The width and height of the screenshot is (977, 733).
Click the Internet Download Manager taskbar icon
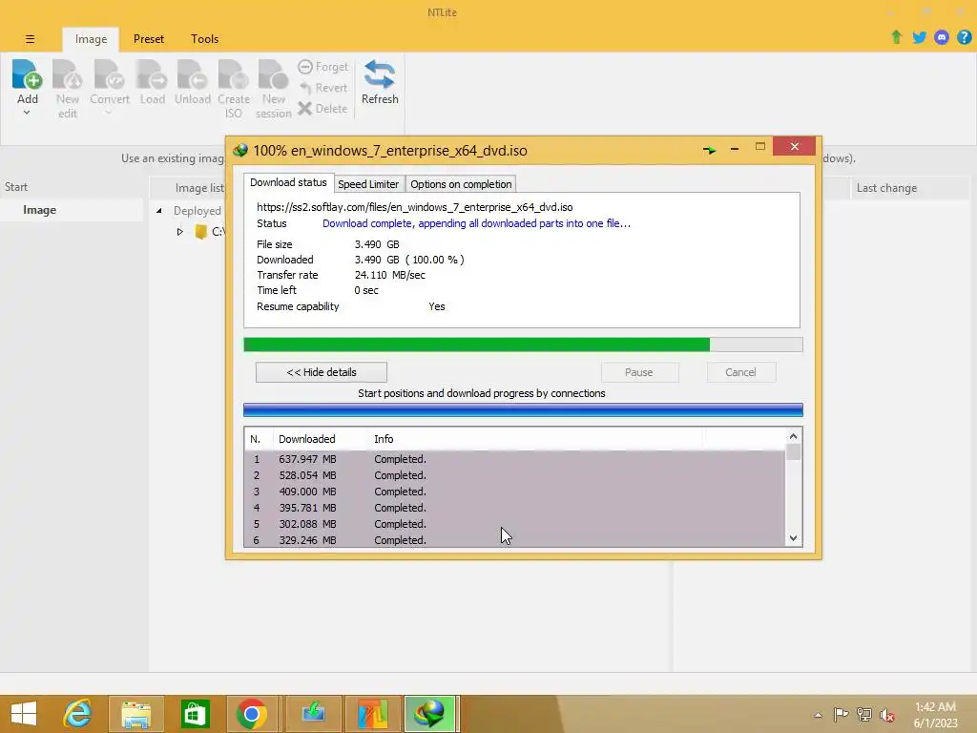[x=430, y=714]
